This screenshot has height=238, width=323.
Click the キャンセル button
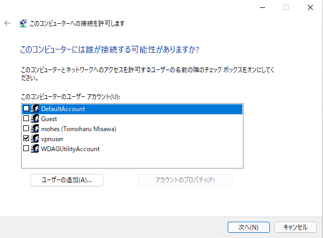[x=296, y=227]
